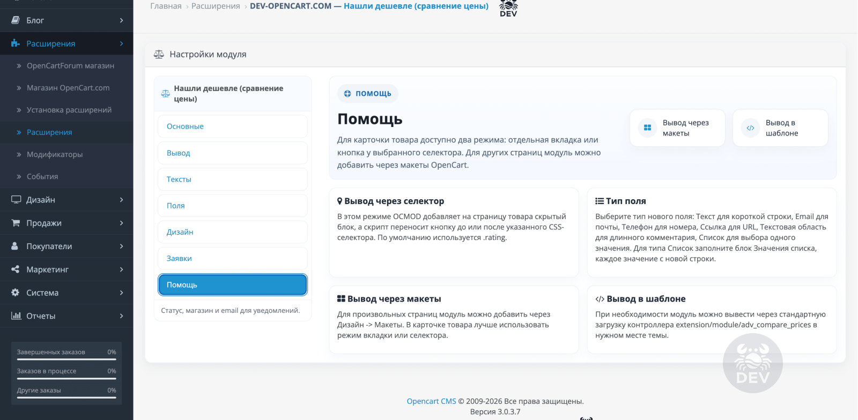This screenshot has width=858, height=420.
Task: Select the active Помощь tab
Action: pos(233,284)
